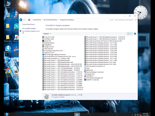Select WinRAR 7.13 (64-bit) entry
Image resolution: width=155 pixels, height=116 pixels.
pyautogui.click(x=92, y=80)
